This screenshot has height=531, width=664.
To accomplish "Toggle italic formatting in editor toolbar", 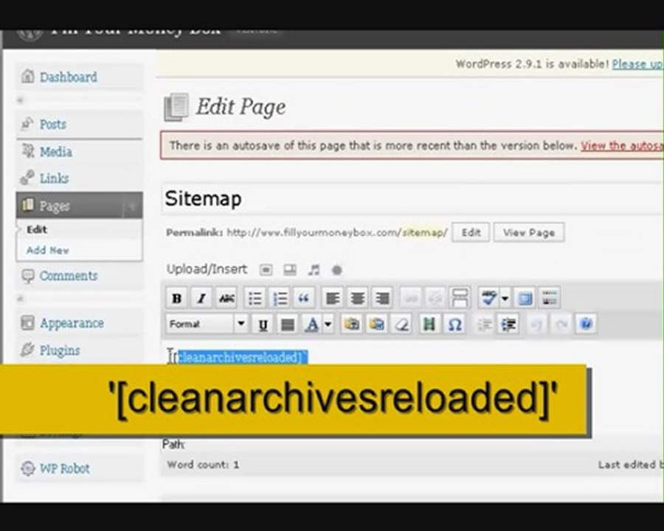I will [201, 299].
